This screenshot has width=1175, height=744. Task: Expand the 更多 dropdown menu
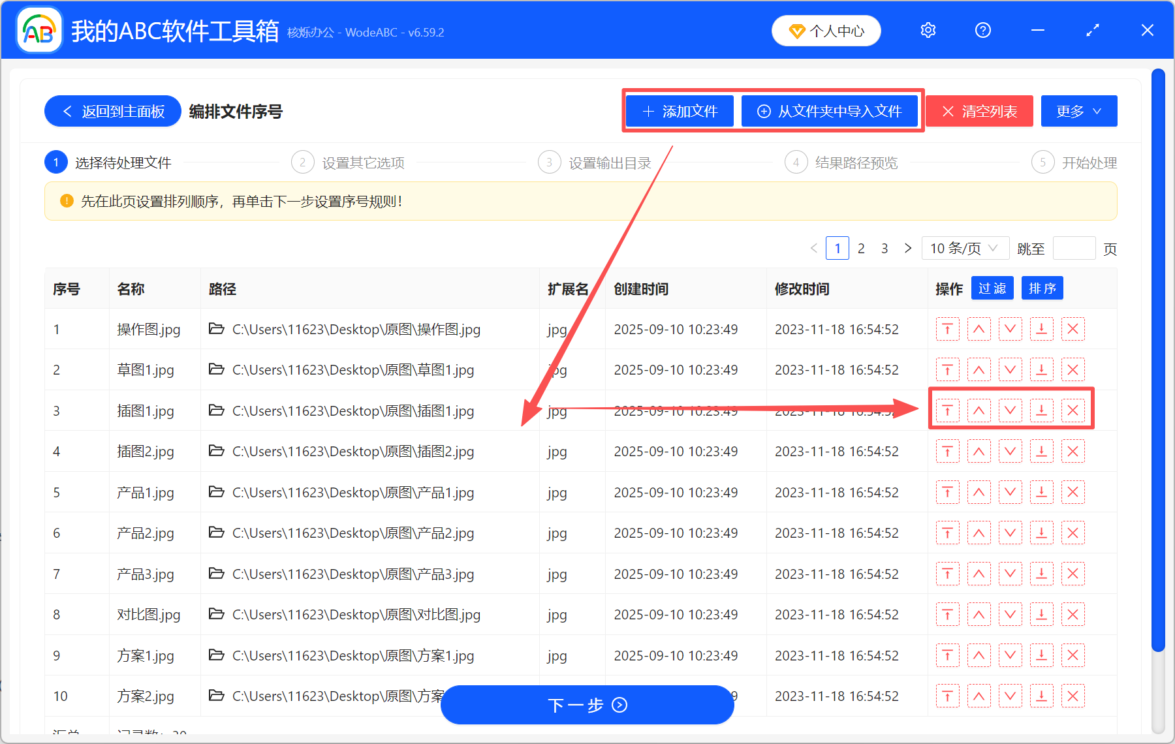[1078, 112]
